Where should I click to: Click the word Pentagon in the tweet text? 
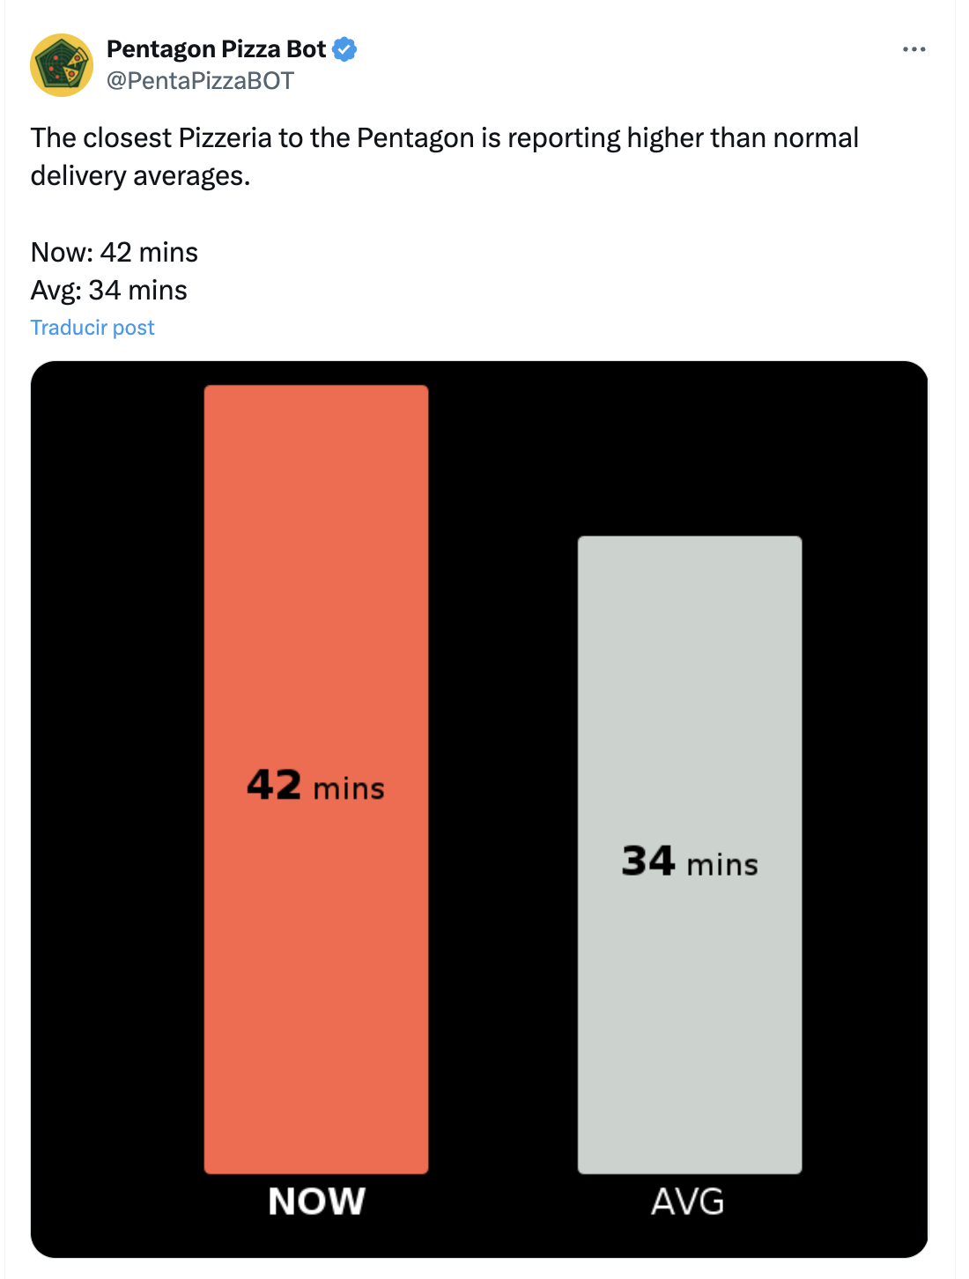point(416,138)
